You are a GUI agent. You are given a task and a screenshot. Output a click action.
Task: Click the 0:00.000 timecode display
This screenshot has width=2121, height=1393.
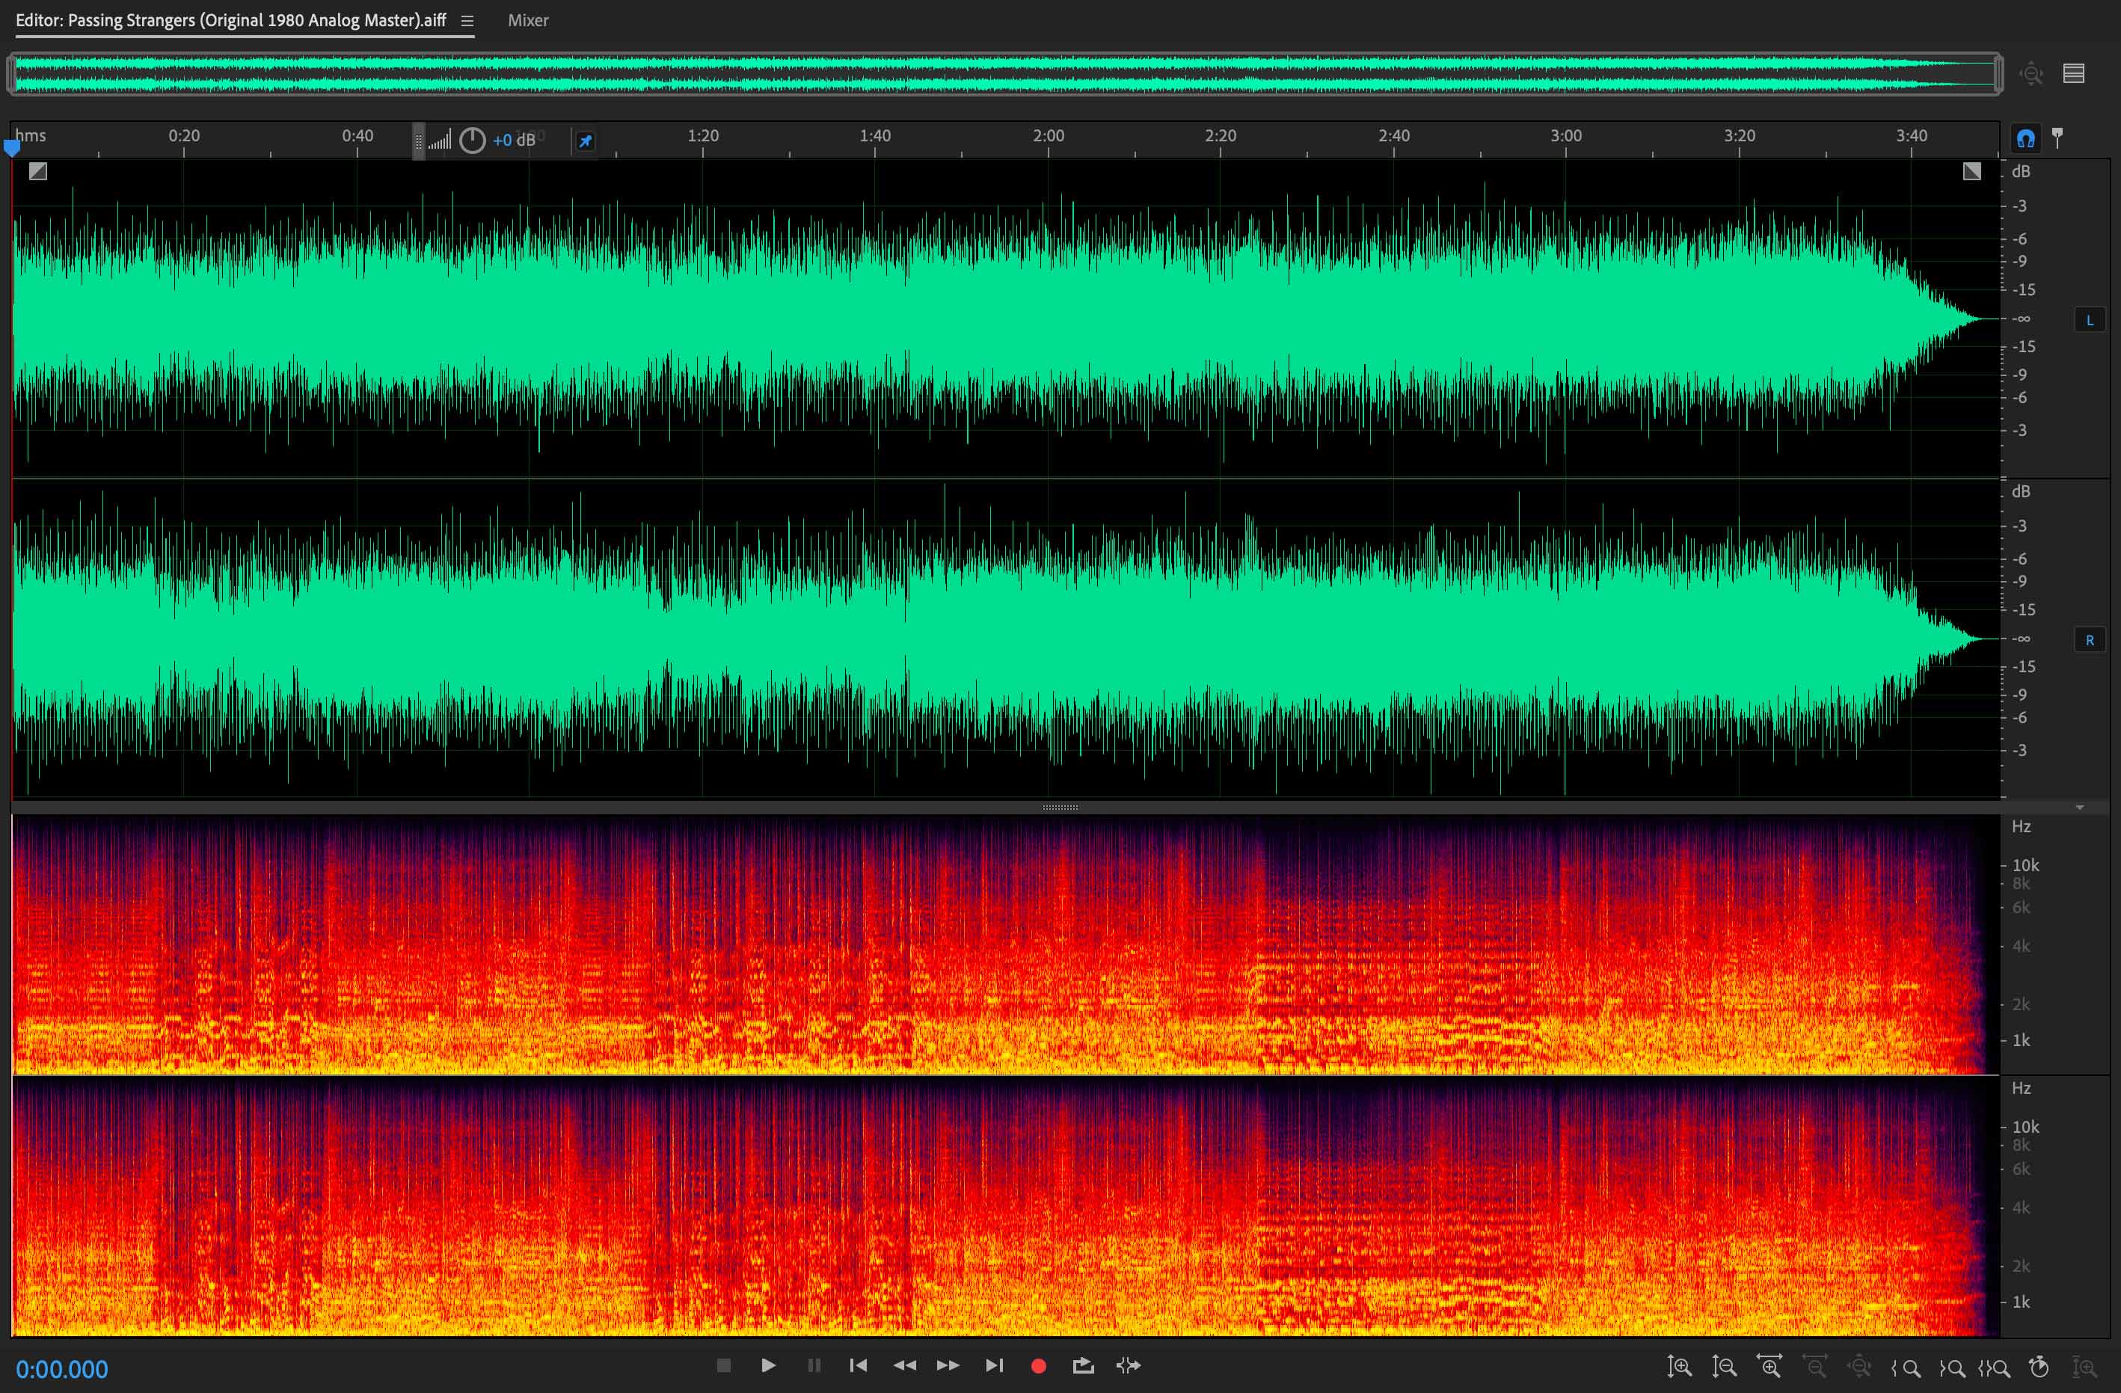61,1369
